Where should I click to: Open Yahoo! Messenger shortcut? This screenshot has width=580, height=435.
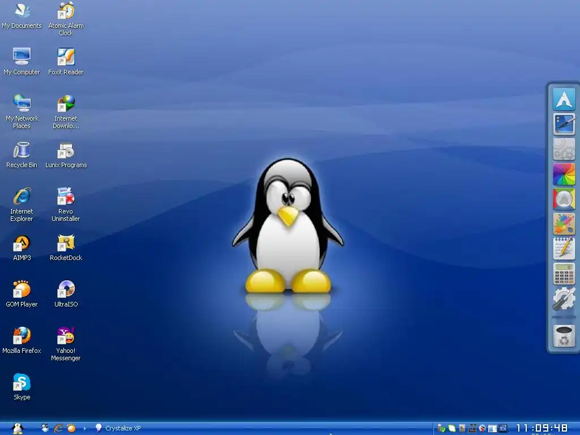[x=66, y=344]
